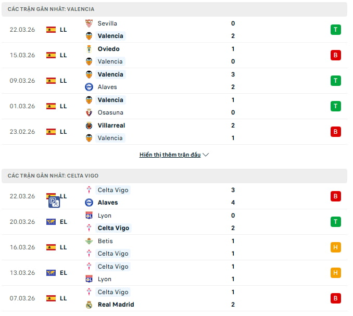The width and height of the screenshot is (353, 316).
Task: Open the Real Madrid team name link
Action: tap(116, 305)
